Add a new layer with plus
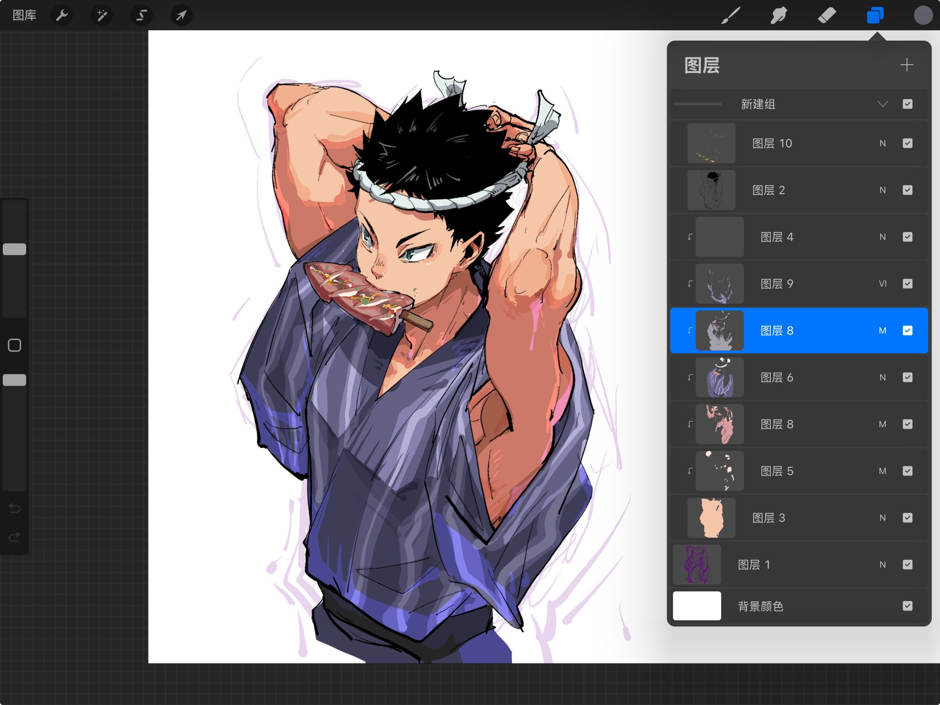 906,65
